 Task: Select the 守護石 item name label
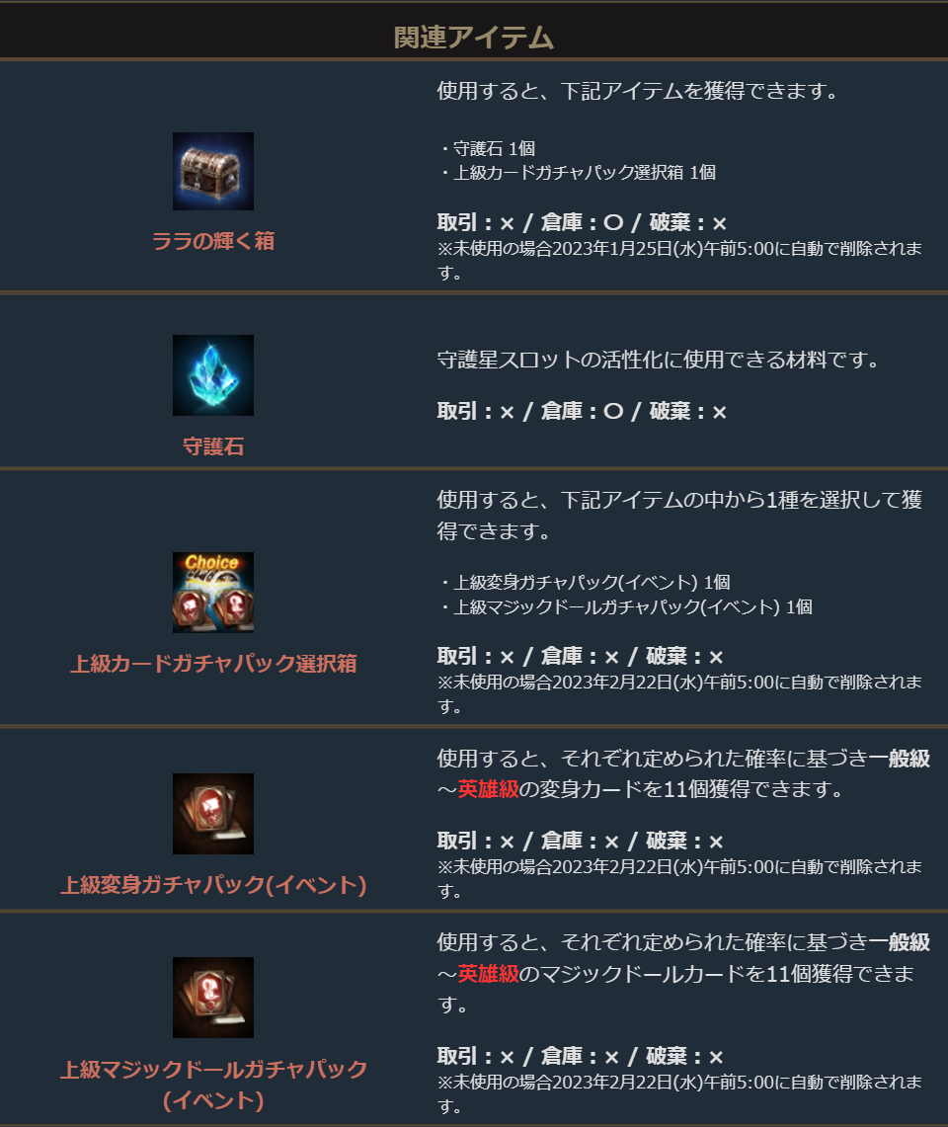[213, 446]
